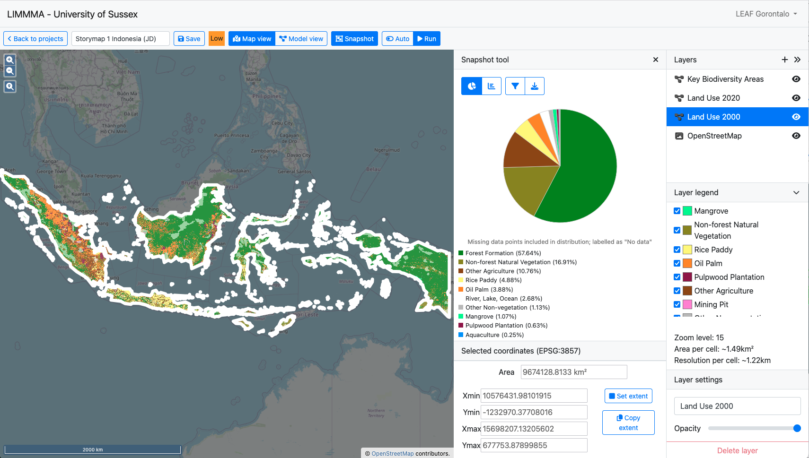The width and height of the screenshot is (809, 458).
Task: Switch to Model view
Action: pyautogui.click(x=301, y=39)
